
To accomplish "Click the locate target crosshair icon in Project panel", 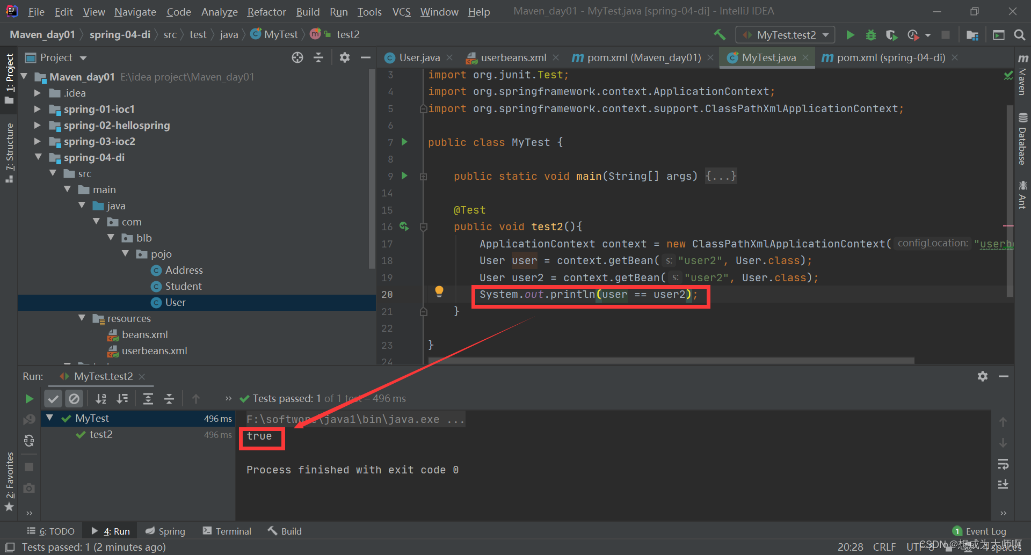I will point(297,57).
